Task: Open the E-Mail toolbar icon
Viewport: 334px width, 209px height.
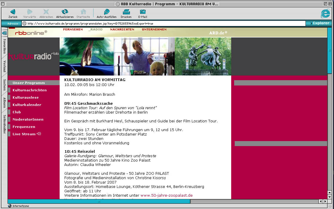Action: pyautogui.click(x=142, y=12)
